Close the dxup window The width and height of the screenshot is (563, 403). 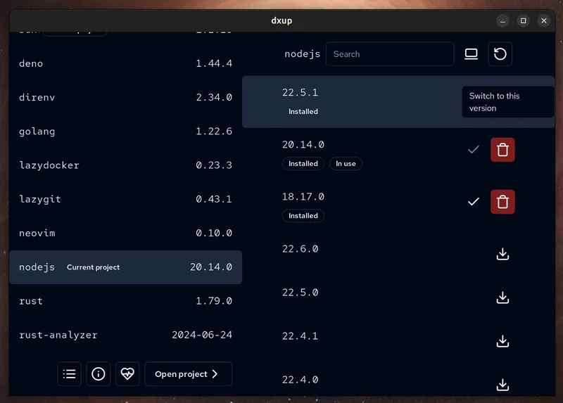(x=544, y=21)
